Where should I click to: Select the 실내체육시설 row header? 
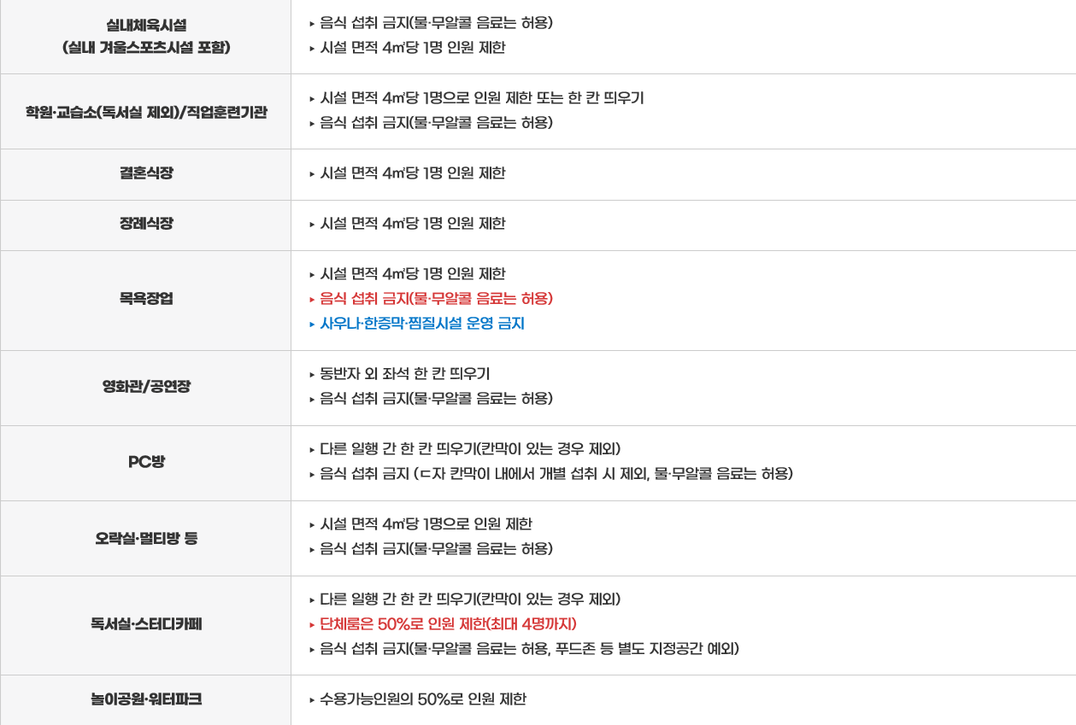[x=146, y=37]
